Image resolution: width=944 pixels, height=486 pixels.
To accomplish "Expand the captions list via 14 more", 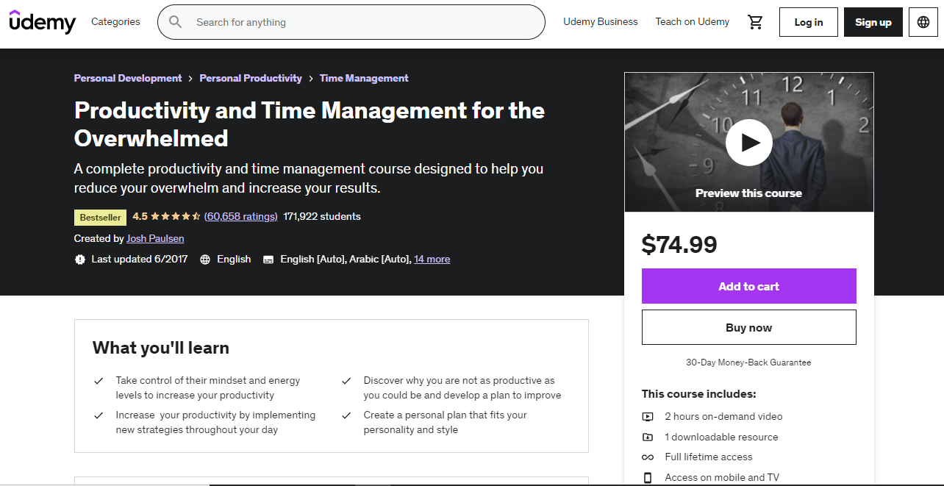I will click(432, 259).
